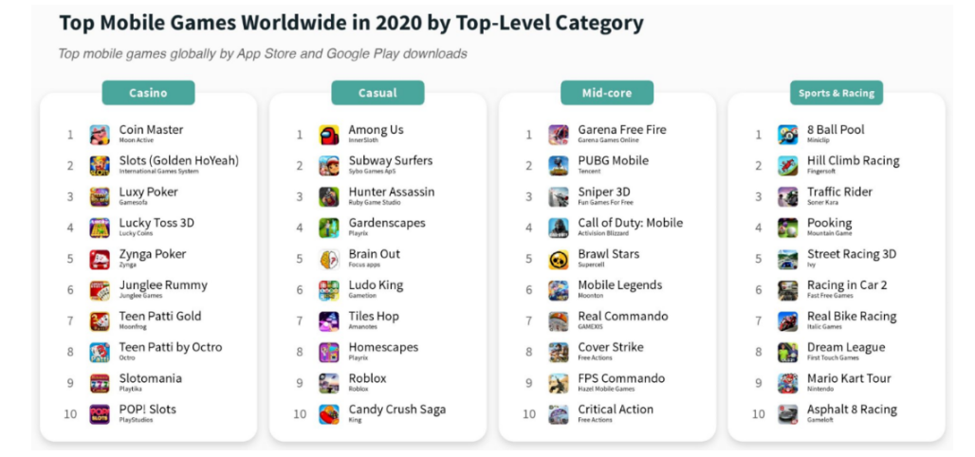Open the POP! Slots icon
The image size is (975, 457).
coord(100,414)
